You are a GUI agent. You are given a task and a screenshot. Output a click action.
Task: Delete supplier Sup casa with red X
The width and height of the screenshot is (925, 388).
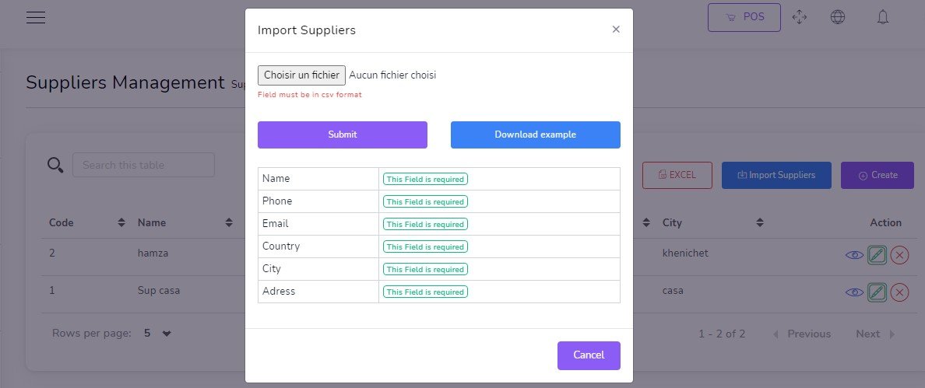point(899,292)
